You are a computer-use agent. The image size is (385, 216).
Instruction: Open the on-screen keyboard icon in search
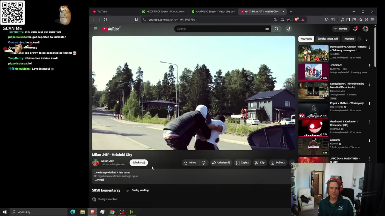coord(267,29)
